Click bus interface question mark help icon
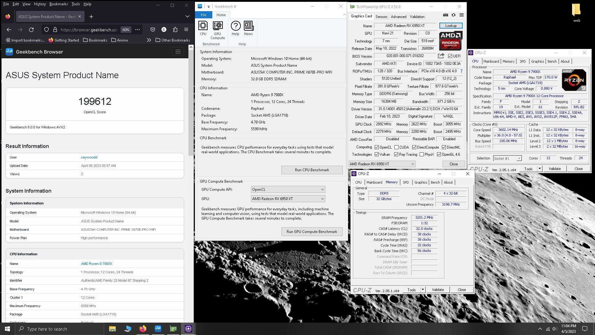Viewport: 595px width, 335px height. (x=461, y=71)
